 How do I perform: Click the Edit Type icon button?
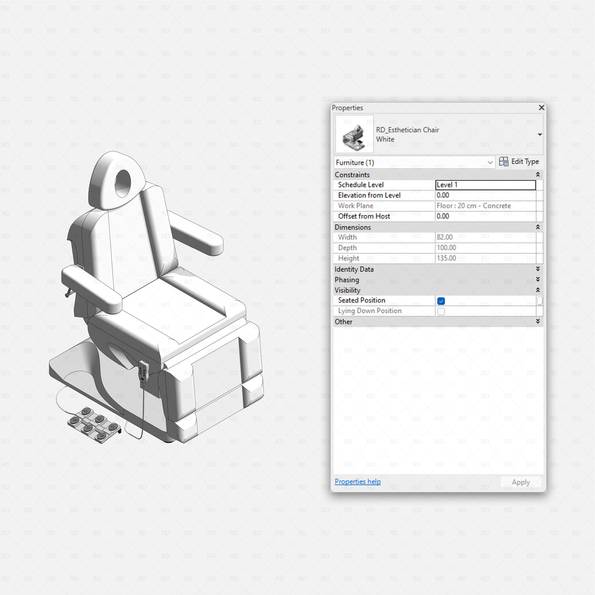518,161
